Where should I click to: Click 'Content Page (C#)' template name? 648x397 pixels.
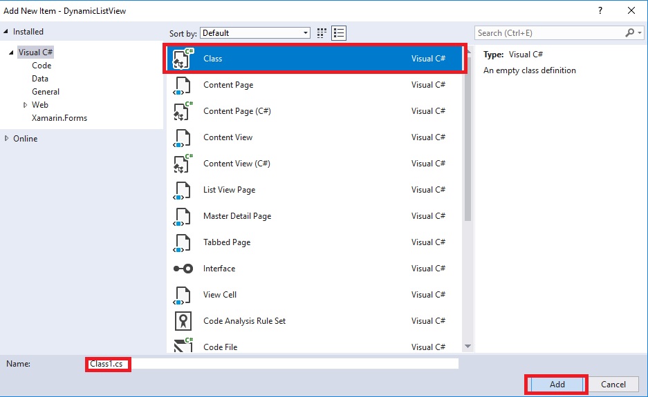click(x=237, y=111)
